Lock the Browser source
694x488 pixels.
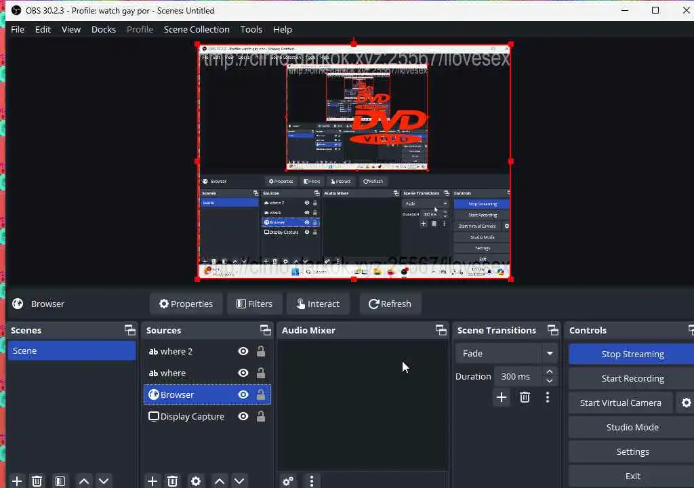261,394
